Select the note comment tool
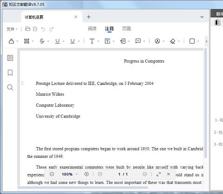Viewport: 223px width, 194px height. coord(138,41)
